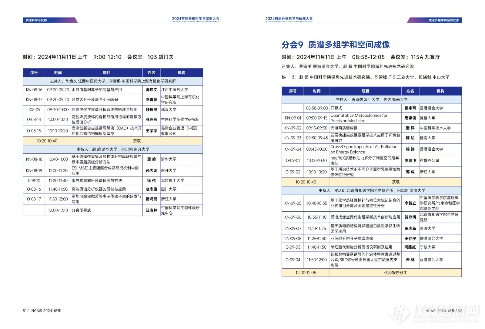This screenshot has width=485, height=329.
Task: Select the 优秀报告颁奖 entry
Action: (396, 273)
